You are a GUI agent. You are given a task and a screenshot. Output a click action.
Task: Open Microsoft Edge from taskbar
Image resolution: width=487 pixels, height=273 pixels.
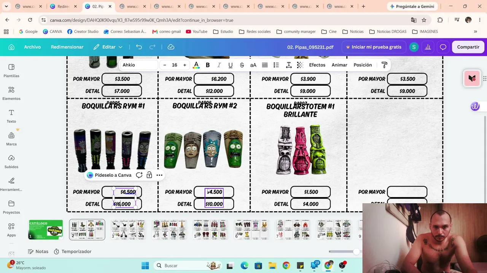244,265
